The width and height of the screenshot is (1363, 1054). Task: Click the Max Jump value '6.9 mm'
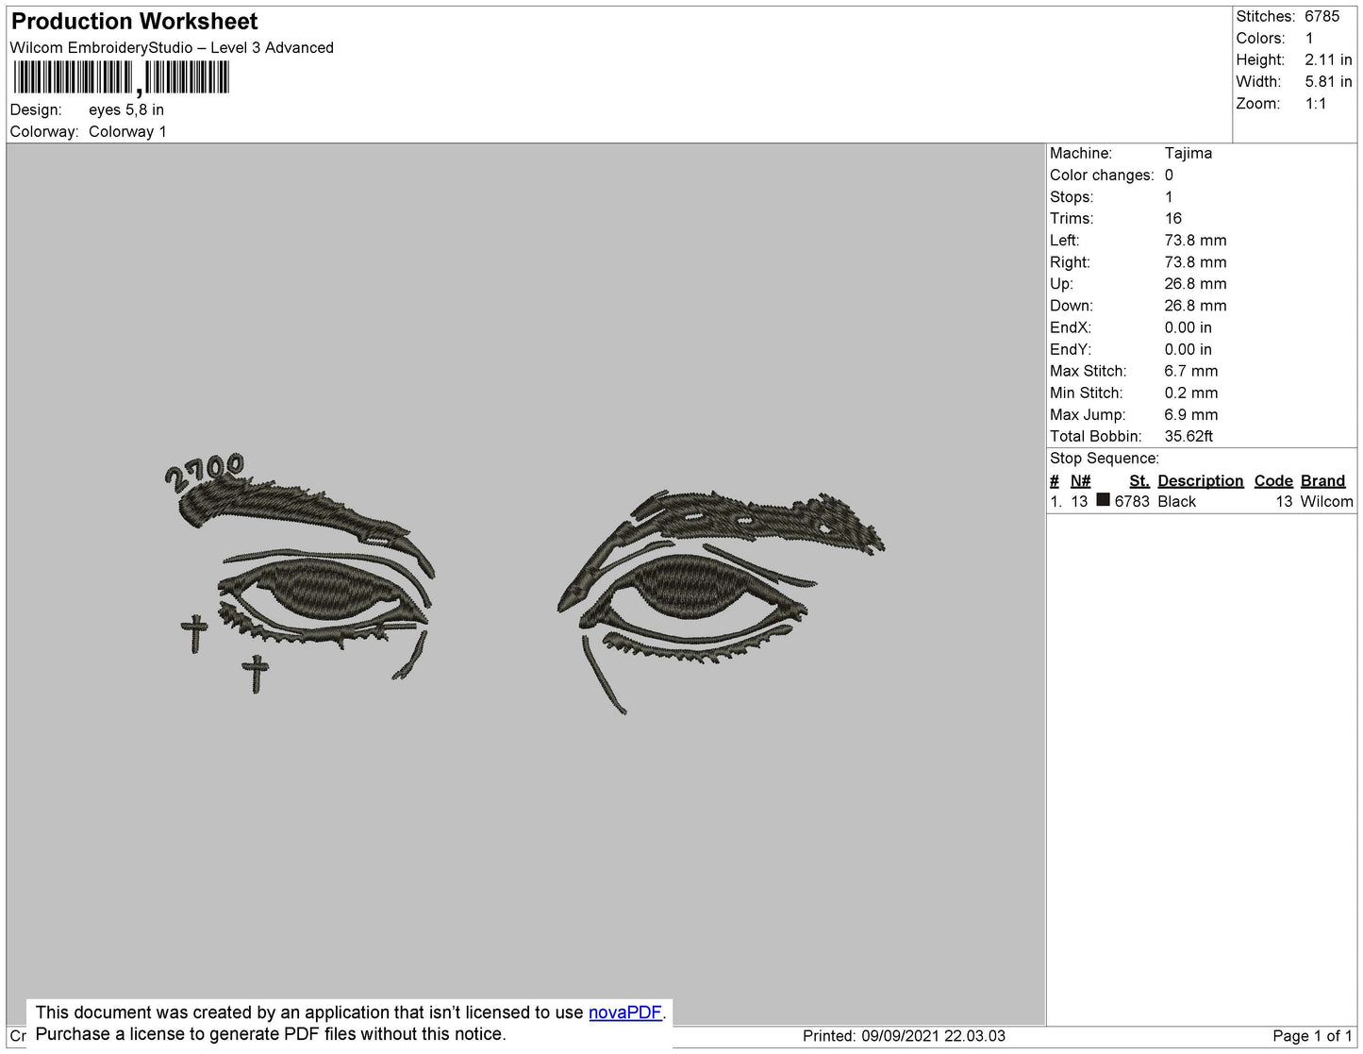1190,414
